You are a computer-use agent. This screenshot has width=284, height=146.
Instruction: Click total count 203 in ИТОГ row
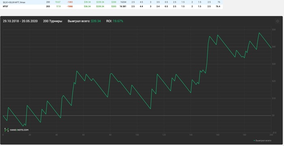pos(48,6)
